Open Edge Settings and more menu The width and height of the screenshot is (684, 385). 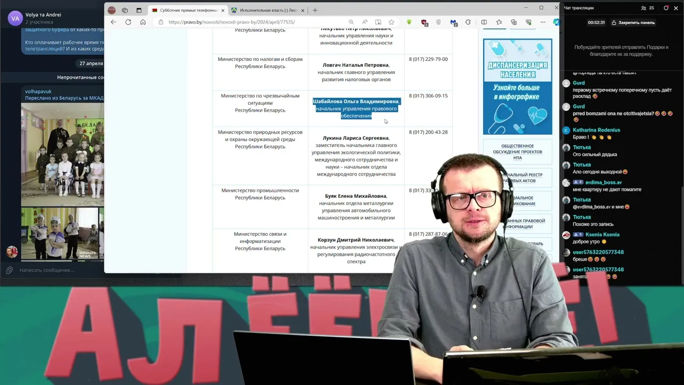[543, 22]
